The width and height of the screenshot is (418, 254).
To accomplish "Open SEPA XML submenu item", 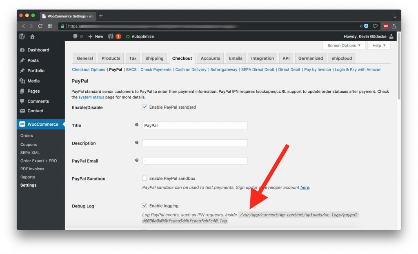I will tap(30, 153).
